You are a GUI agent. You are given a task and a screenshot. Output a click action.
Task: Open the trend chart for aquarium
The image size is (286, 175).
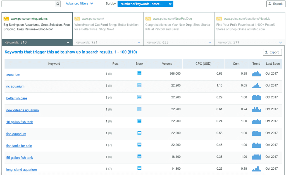256,74
